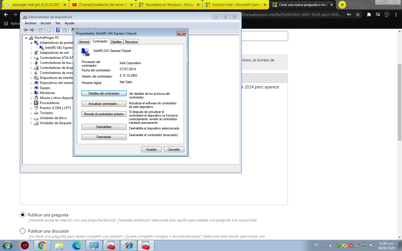
Task: Switch to the Recursos tab
Action: 131,42
